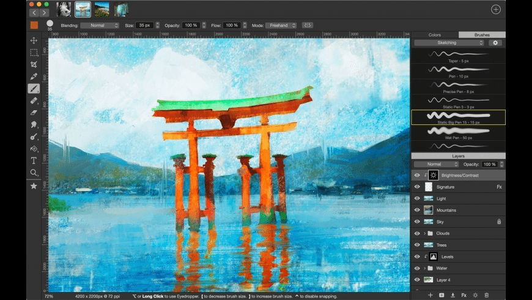Delete layer using the trash icon
532x300 pixels.
(487, 295)
